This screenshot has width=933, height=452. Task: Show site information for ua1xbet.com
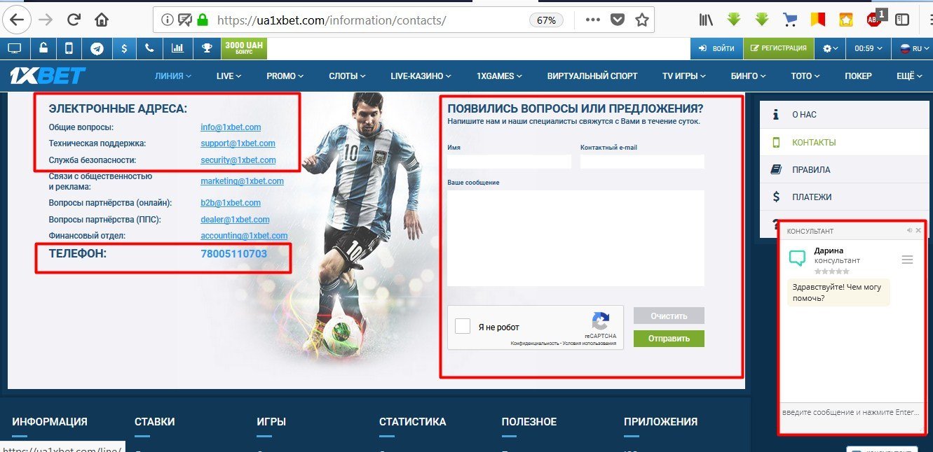(168, 20)
